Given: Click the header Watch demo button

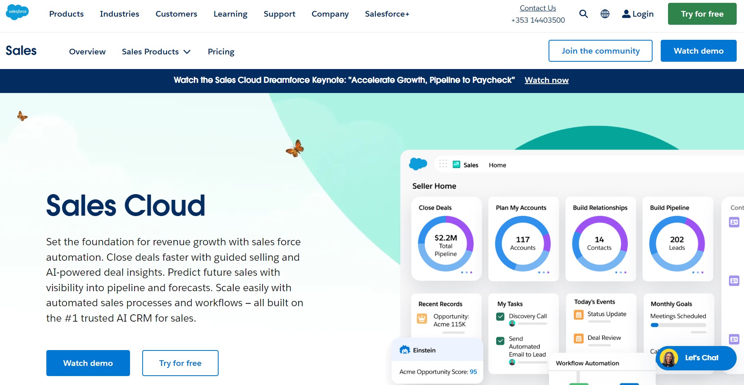Looking at the screenshot, I should point(698,51).
